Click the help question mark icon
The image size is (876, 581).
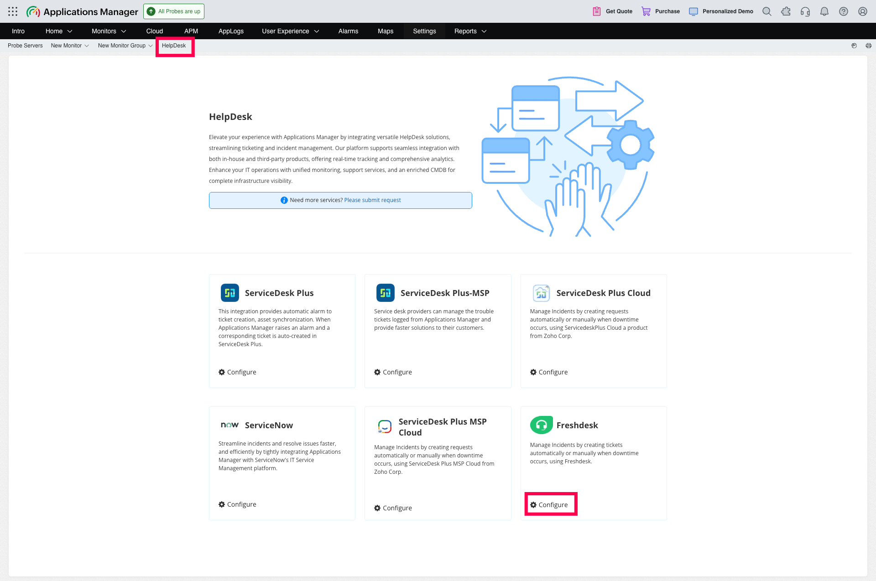pyautogui.click(x=844, y=11)
